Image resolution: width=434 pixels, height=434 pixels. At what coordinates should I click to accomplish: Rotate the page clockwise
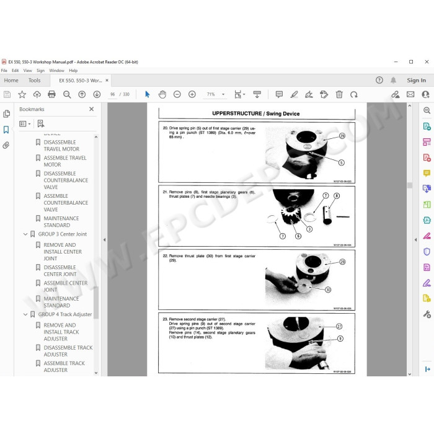click(x=354, y=94)
